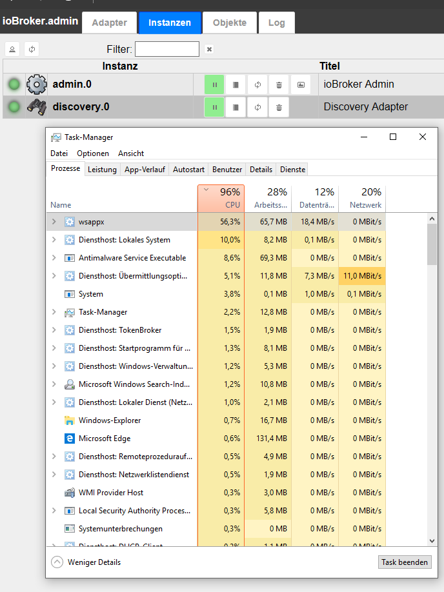The width and height of the screenshot is (444, 592).
Task: Expand the wsappx process group
Action: [x=54, y=222]
